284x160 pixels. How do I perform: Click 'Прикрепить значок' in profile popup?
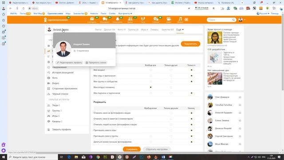point(96,63)
